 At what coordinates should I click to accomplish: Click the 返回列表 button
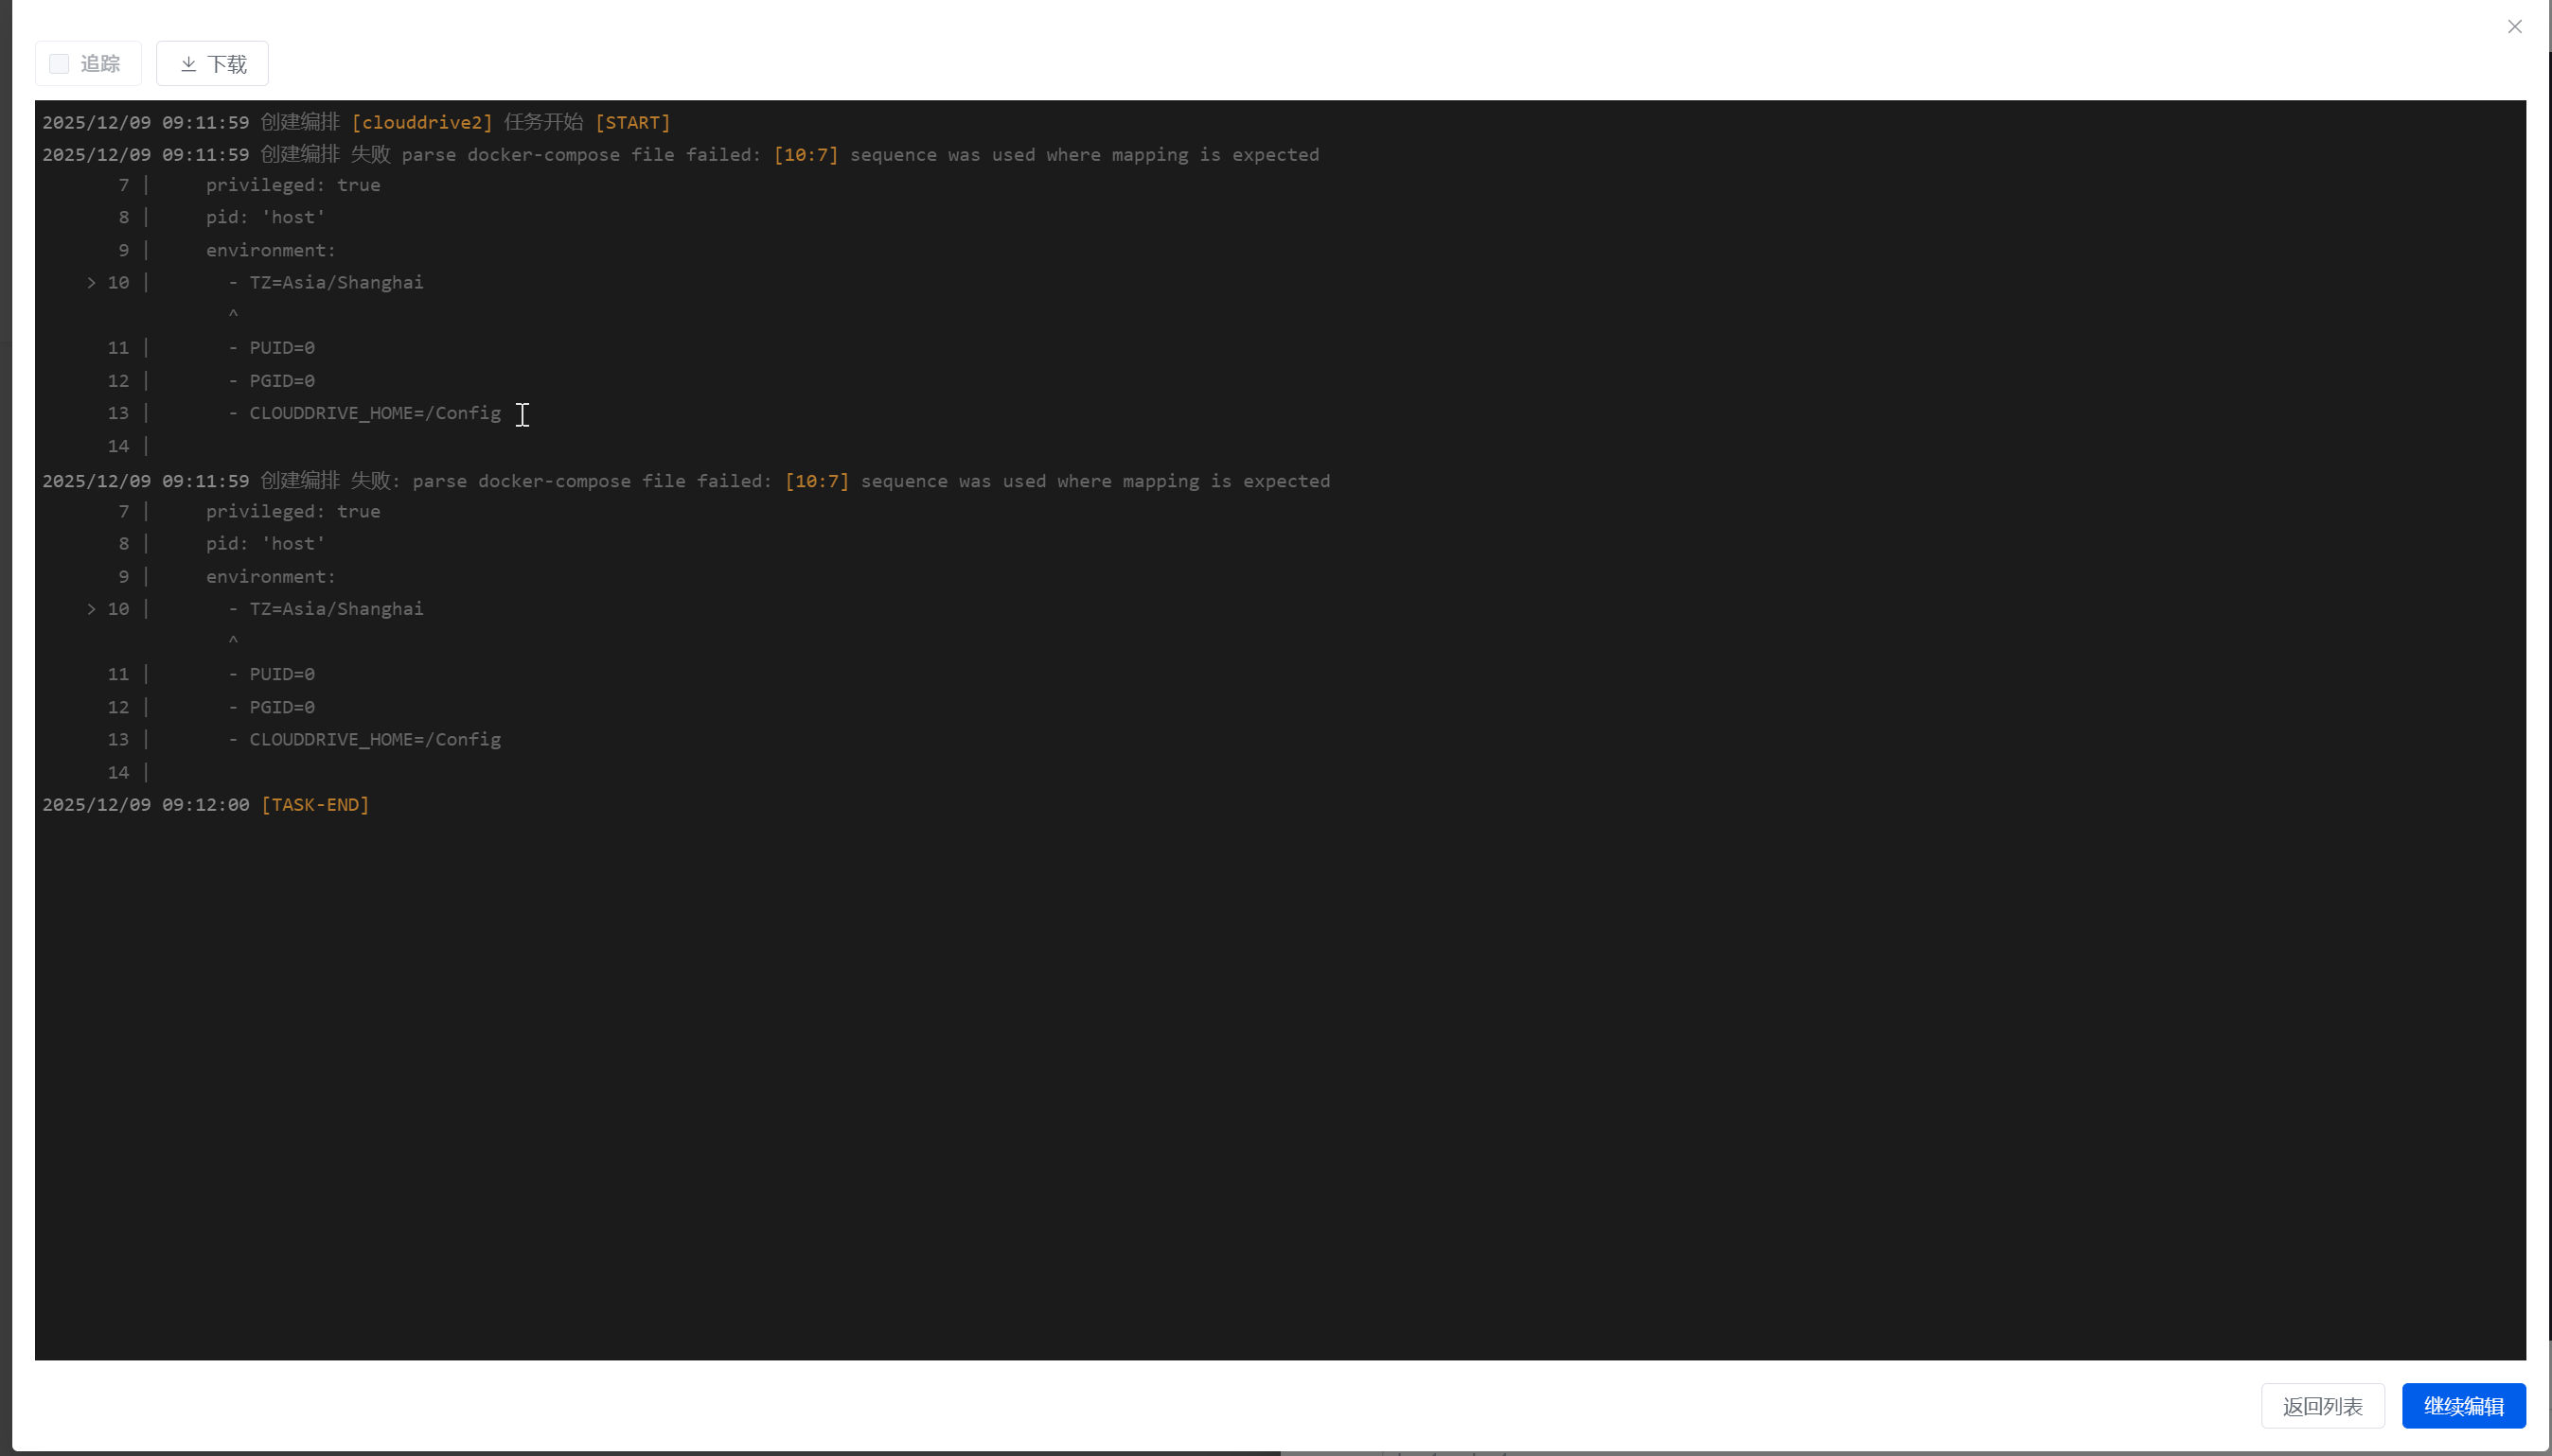tap(2322, 1406)
